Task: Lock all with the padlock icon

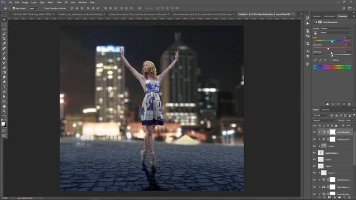Action: tap(336, 126)
